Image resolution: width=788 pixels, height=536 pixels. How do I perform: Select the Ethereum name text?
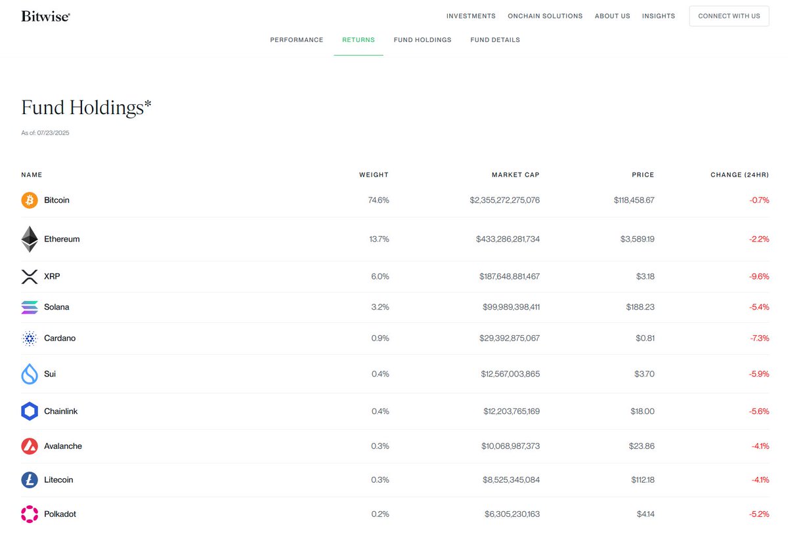coord(62,239)
